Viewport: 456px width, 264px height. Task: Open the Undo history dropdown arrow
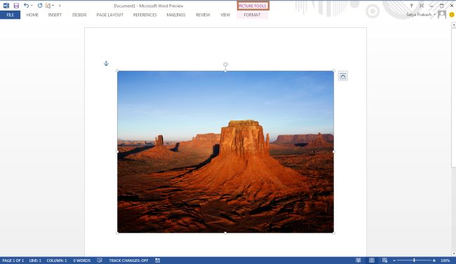point(32,6)
